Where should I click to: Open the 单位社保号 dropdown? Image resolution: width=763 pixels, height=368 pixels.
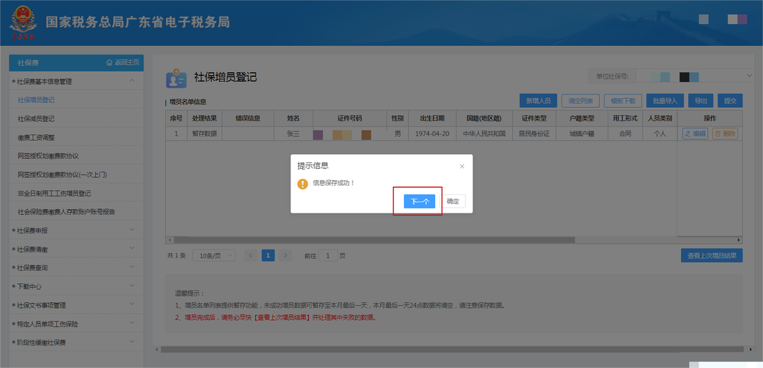pos(694,76)
